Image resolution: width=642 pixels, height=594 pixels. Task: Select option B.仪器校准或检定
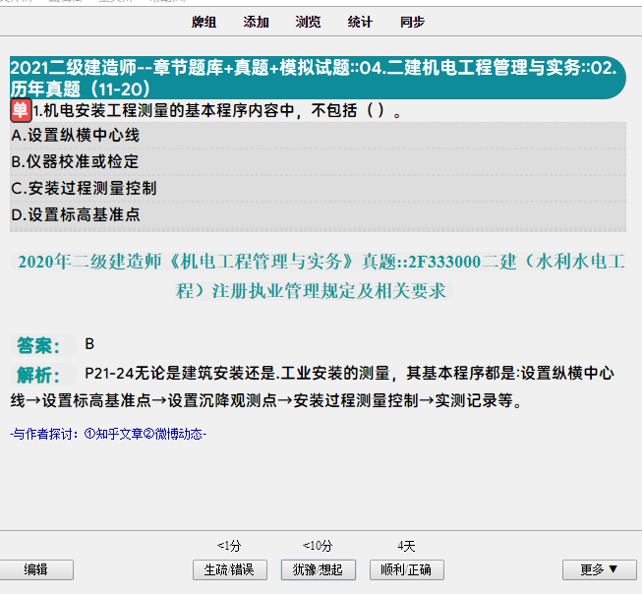[x=318, y=162]
